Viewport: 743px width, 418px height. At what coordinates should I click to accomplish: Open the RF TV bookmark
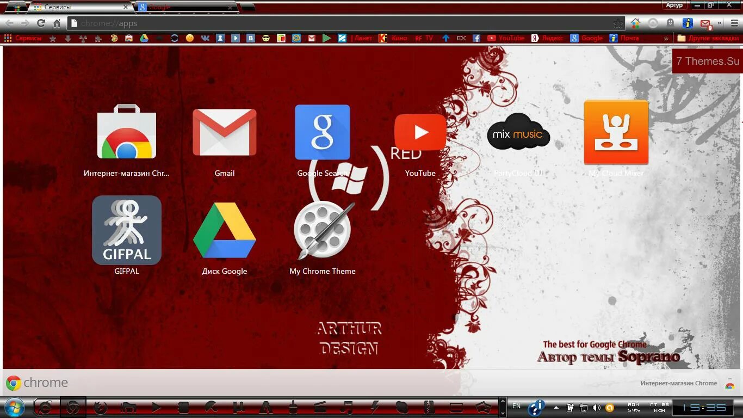pyautogui.click(x=424, y=38)
